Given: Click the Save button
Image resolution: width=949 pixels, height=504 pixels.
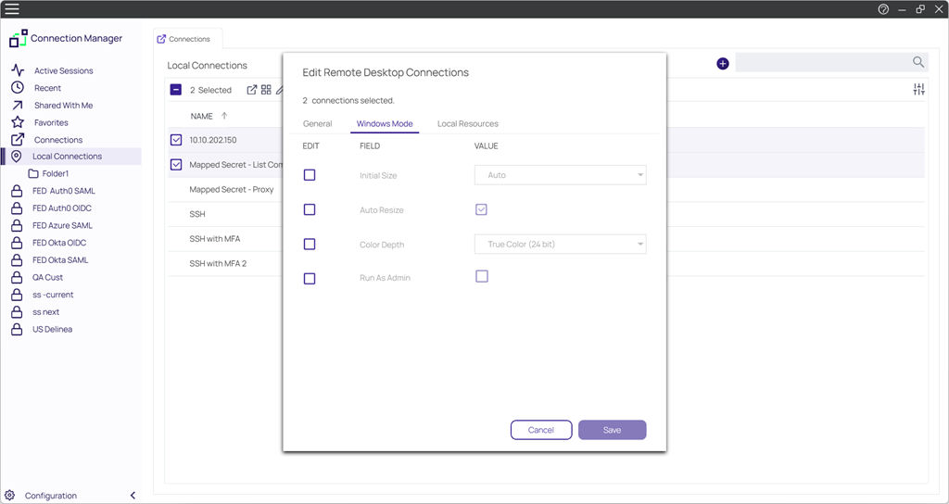Looking at the screenshot, I should [x=612, y=430].
